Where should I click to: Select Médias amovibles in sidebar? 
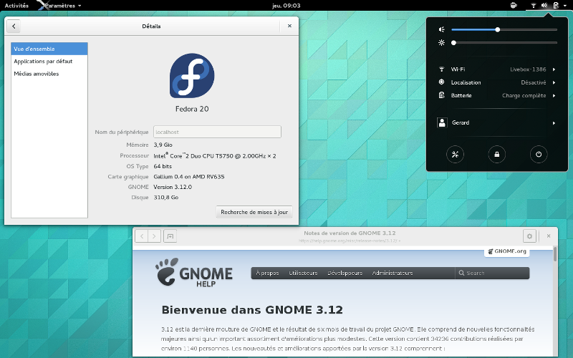pyautogui.click(x=49, y=74)
